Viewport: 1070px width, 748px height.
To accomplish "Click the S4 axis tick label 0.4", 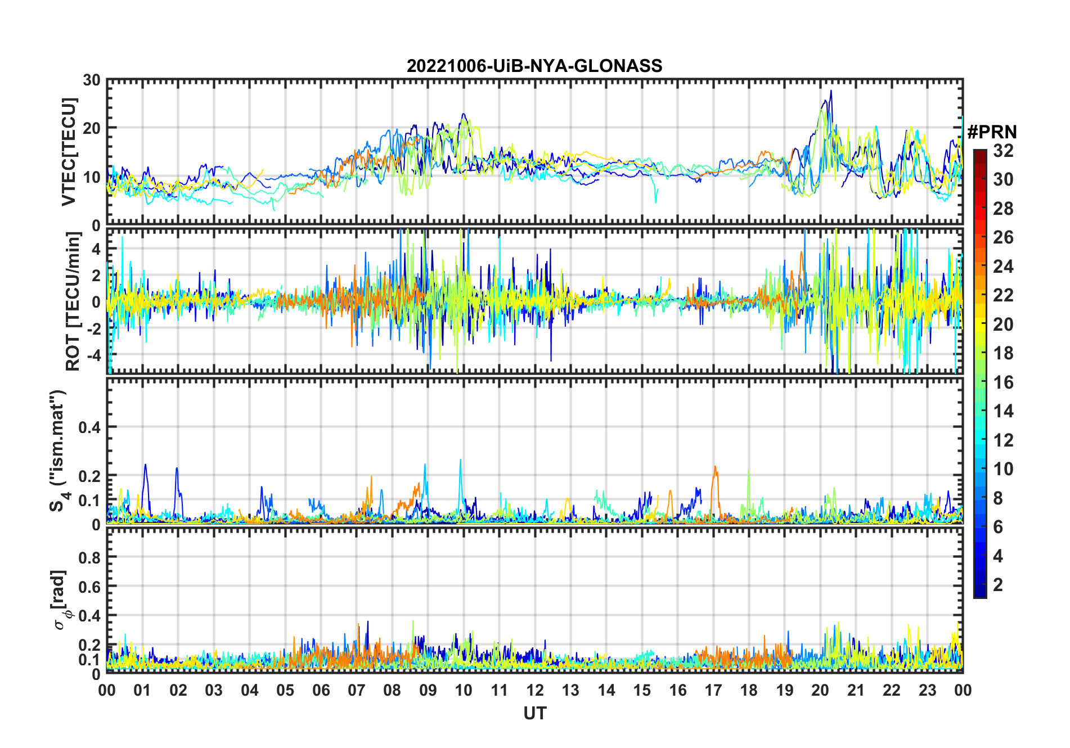I will (89, 427).
